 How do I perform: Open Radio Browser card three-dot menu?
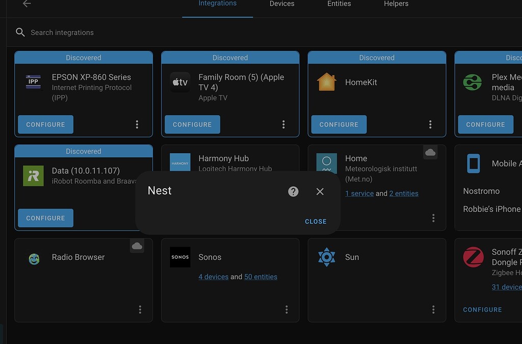point(140,310)
